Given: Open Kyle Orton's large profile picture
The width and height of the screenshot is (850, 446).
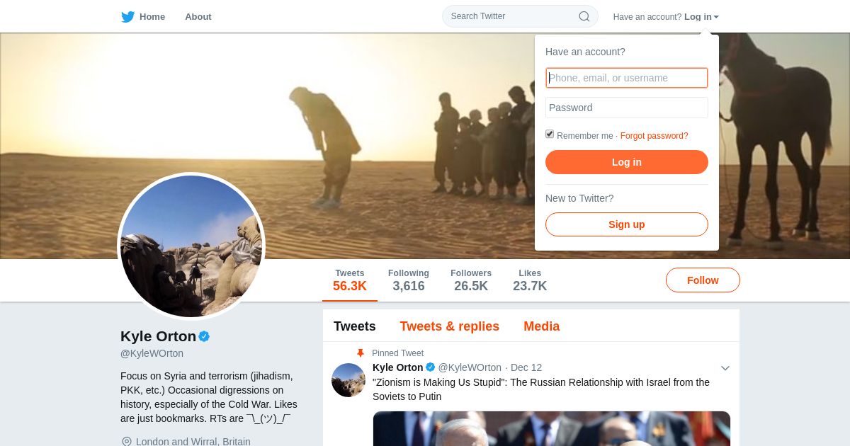Looking at the screenshot, I should pos(191,246).
